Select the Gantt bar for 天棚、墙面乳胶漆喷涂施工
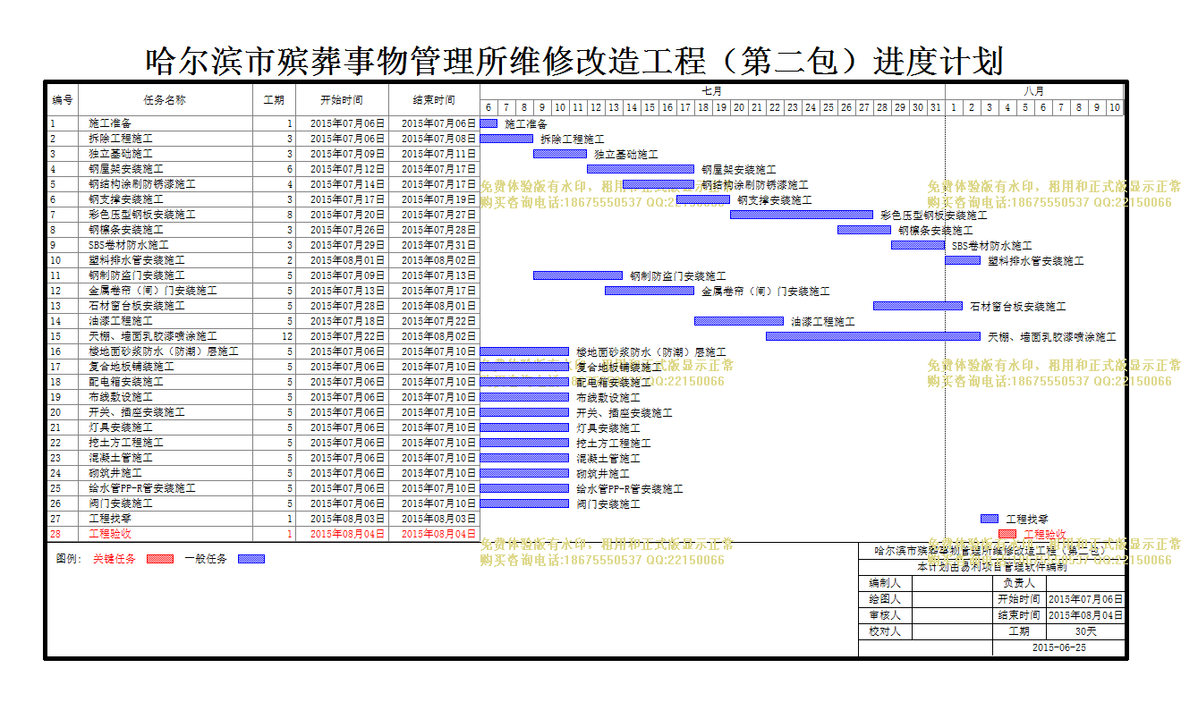Image resolution: width=1181 pixels, height=702 pixels. pyautogui.click(x=873, y=336)
